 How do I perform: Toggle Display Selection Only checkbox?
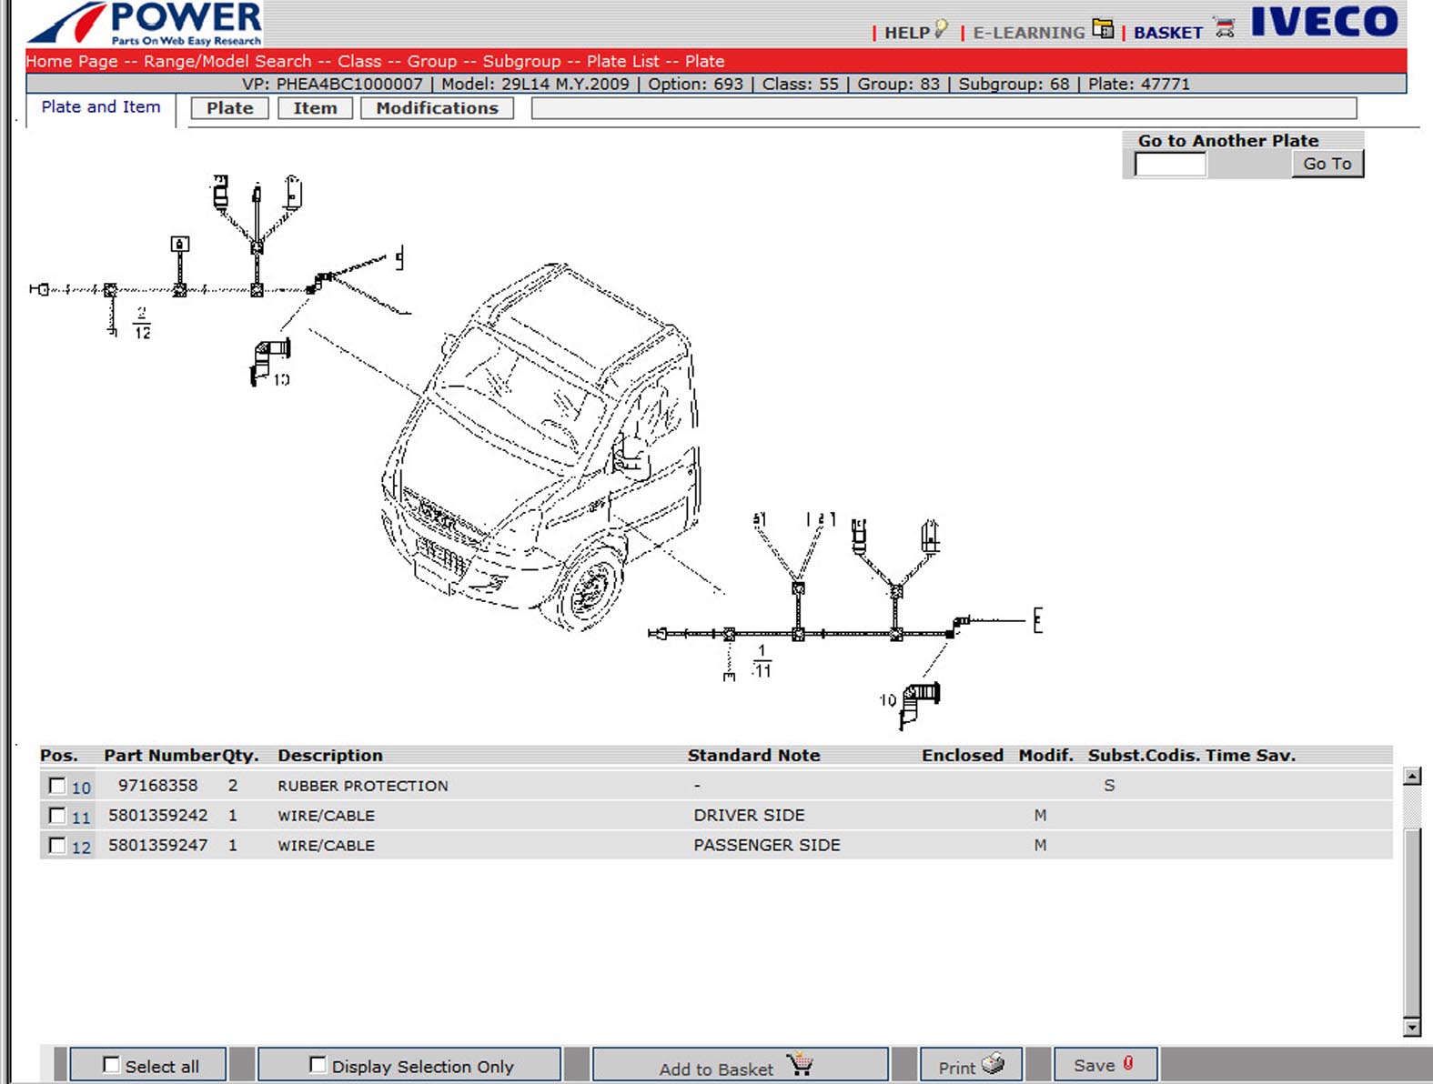318,1065
